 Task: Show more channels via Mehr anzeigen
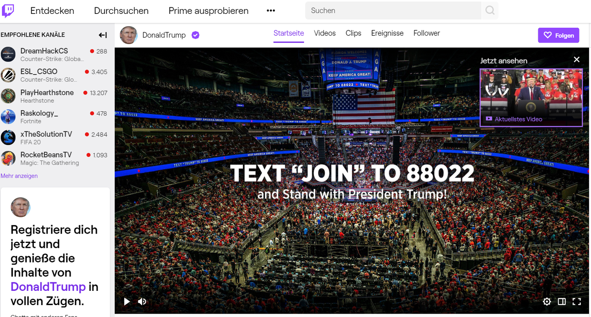(x=19, y=176)
